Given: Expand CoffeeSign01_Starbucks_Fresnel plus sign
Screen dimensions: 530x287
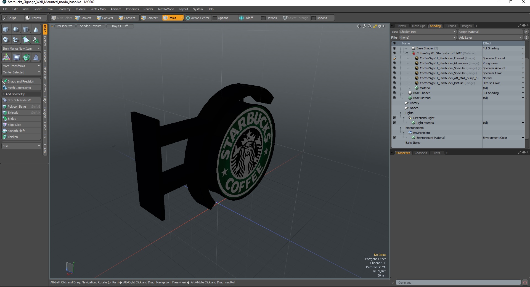Looking at the screenshot, I should point(413,58).
